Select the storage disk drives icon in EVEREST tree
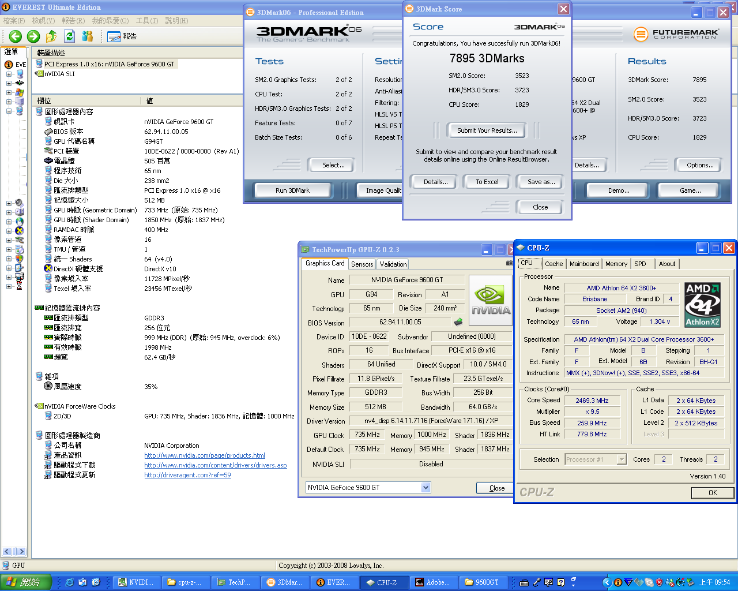The width and height of the screenshot is (738, 591). [20, 212]
